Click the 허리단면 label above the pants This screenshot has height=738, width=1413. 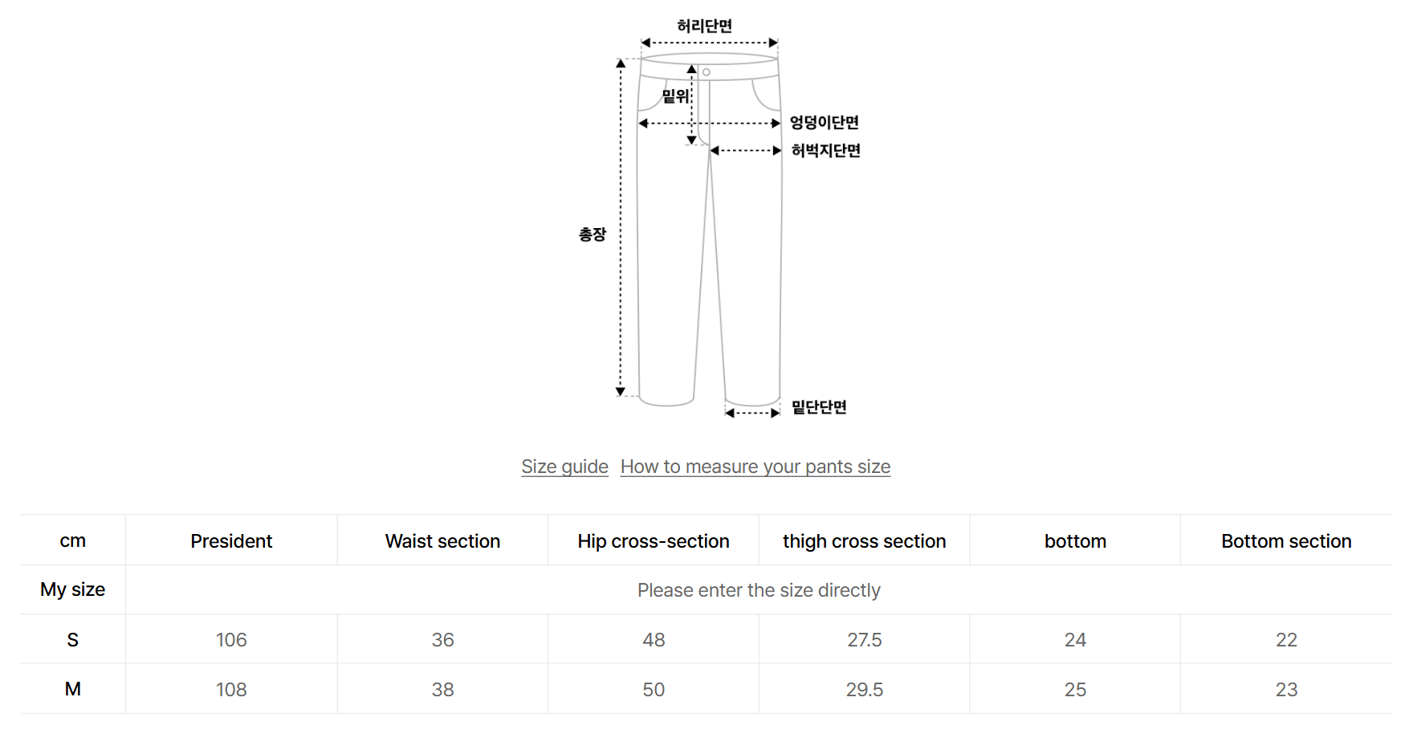click(704, 26)
